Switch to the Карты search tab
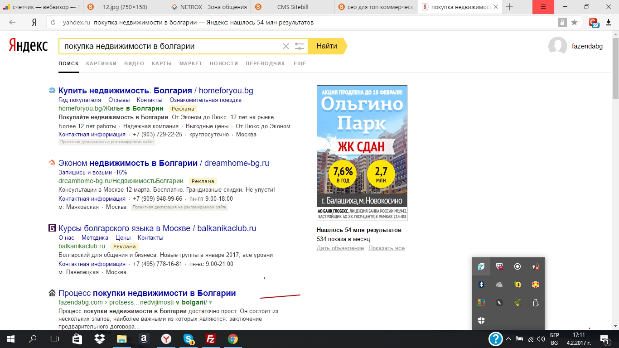The width and height of the screenshot is (619, 348). pos(162,63)
